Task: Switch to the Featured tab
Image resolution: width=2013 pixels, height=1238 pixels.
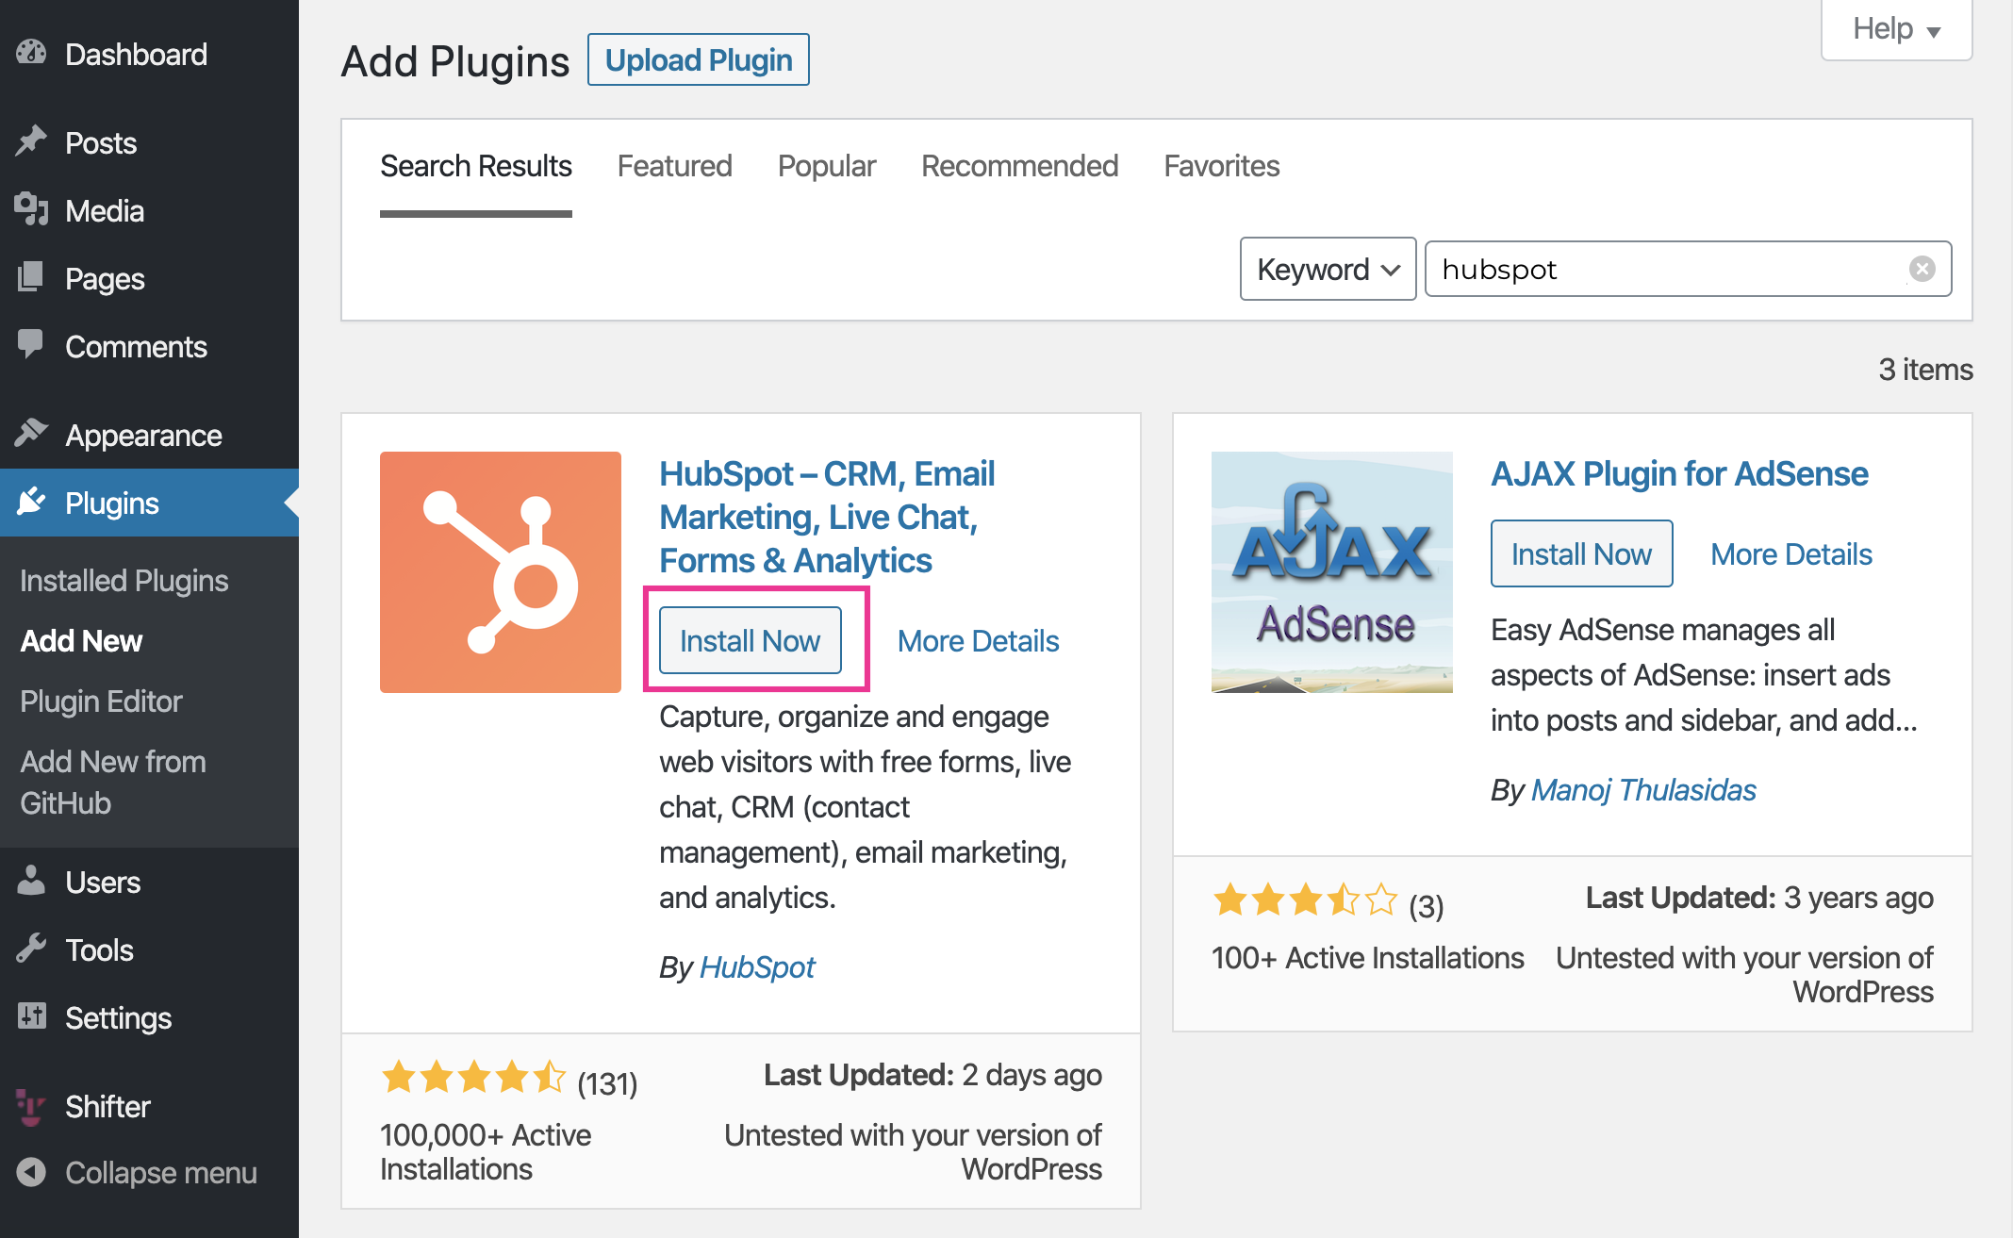Action: pos(674,166)
